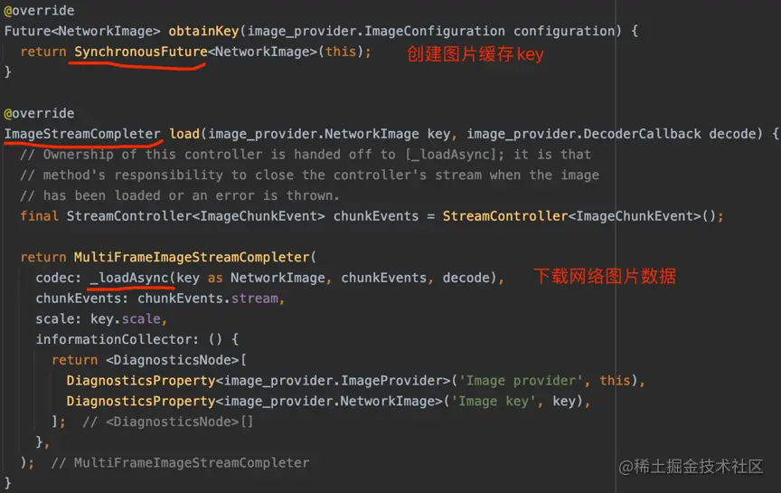Click comment line starting 'Ownership of this controller'
781x493 pixels.
click(306, 155)
